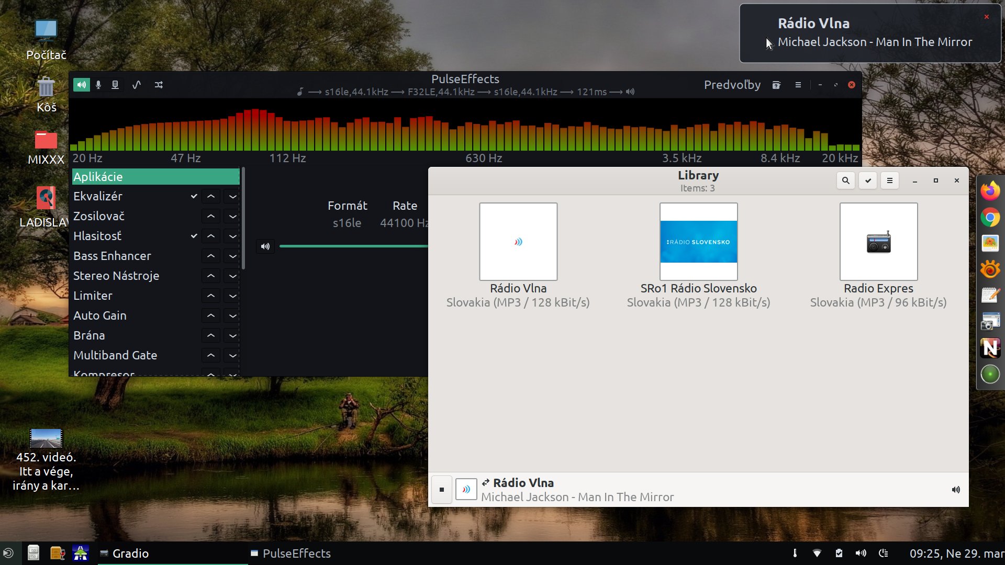The width and height of the screenshot is (1005, 565).
Task: Move Zosilovač down with its chevron
Action: [x=232, y=216]
